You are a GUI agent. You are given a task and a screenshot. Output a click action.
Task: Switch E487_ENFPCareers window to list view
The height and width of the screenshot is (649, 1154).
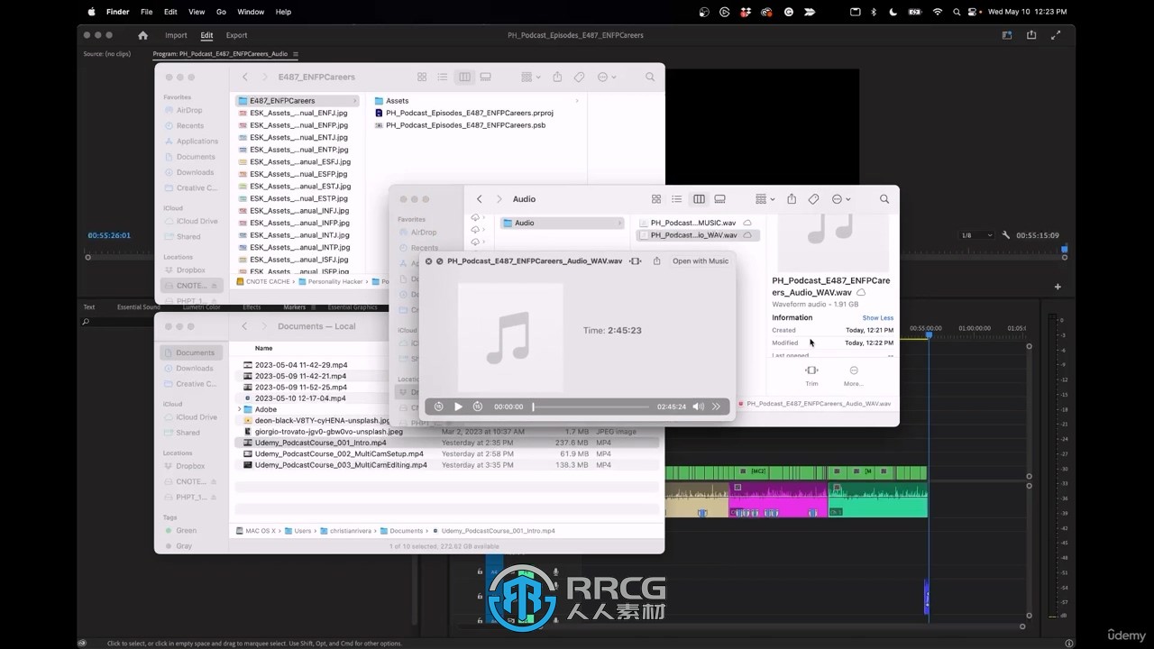443,78
